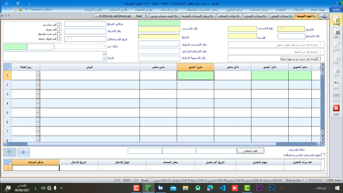The height and width of the screenshot is (193, 343).
Task: Open currency code dropdown in row 6
Action: point(38,122)
